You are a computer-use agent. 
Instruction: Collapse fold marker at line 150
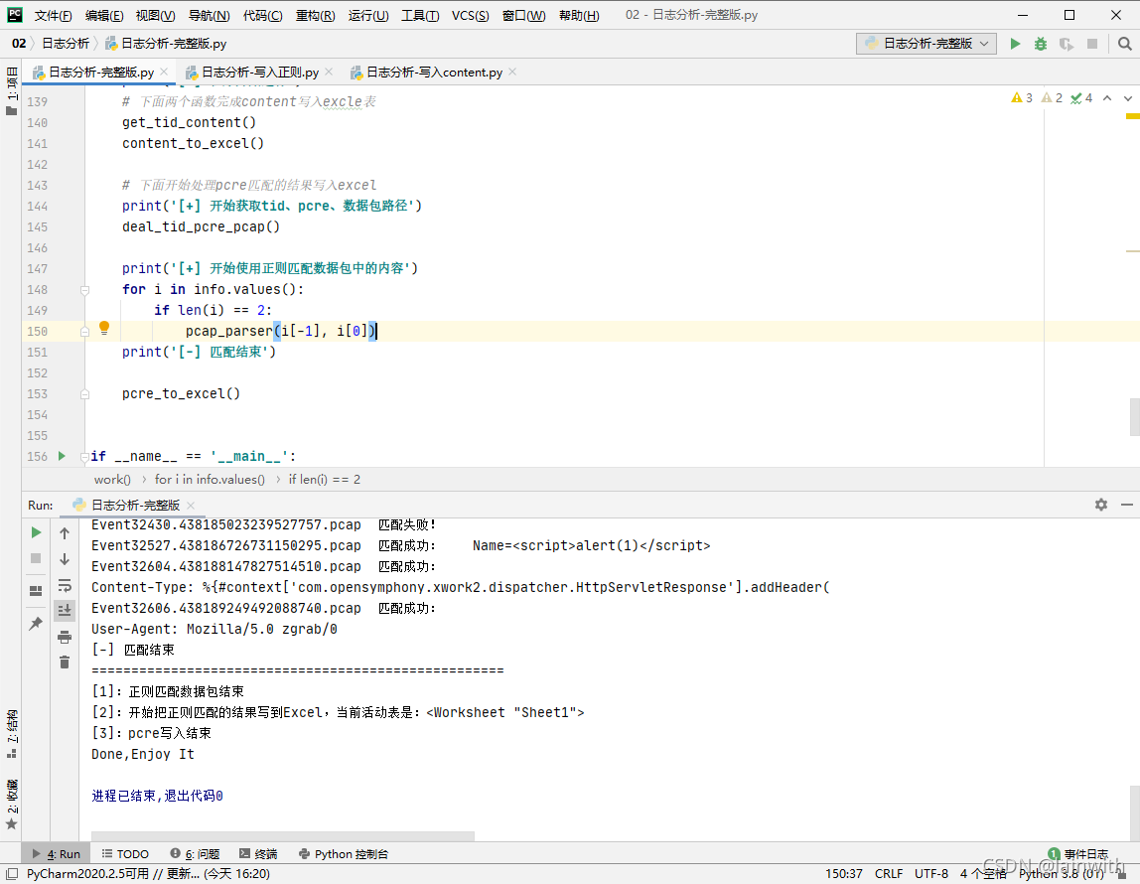pyautogui.click(x=84, y=332)
